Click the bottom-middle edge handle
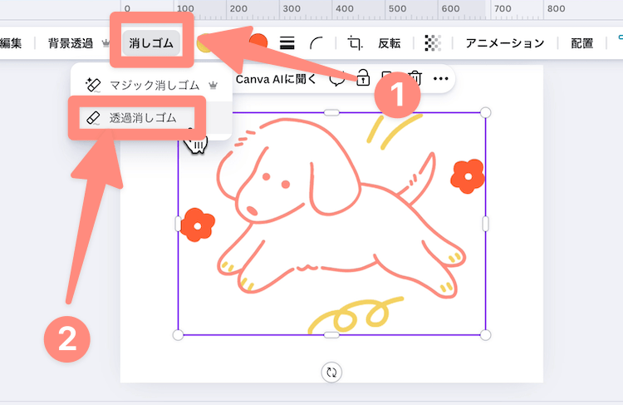Image resolution: width=623 pixels, height=405 pixels. click(331, 335)
